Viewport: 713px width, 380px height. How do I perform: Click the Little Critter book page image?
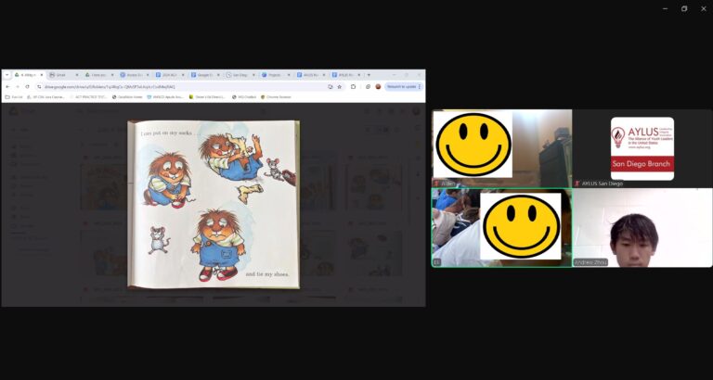(214, 204)
